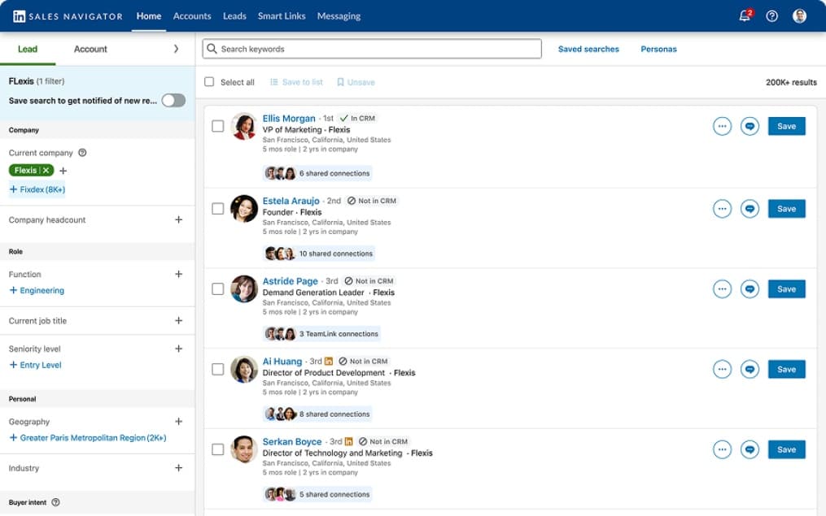Message Serkan Boyce via chat icon
Screen dimensions: 826x516
point(750,449)
